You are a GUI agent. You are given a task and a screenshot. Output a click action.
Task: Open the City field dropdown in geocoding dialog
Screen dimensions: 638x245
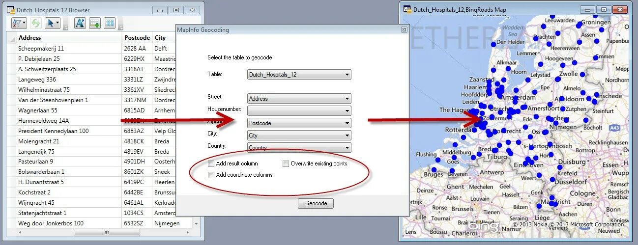[299, 136]
